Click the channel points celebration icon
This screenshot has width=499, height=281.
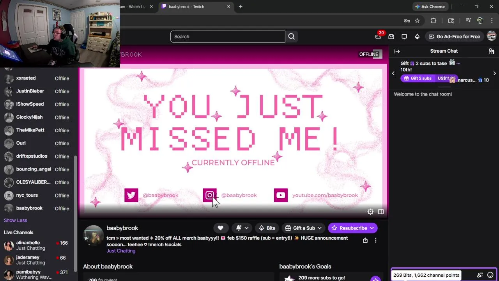[x=480, y=275]
